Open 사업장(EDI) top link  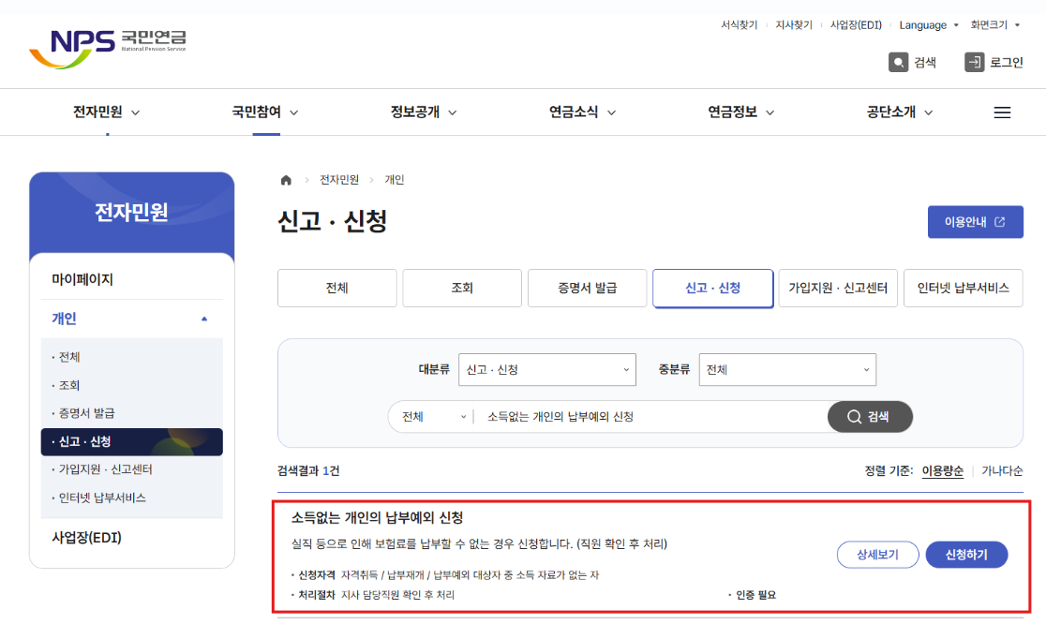[856, 24]
